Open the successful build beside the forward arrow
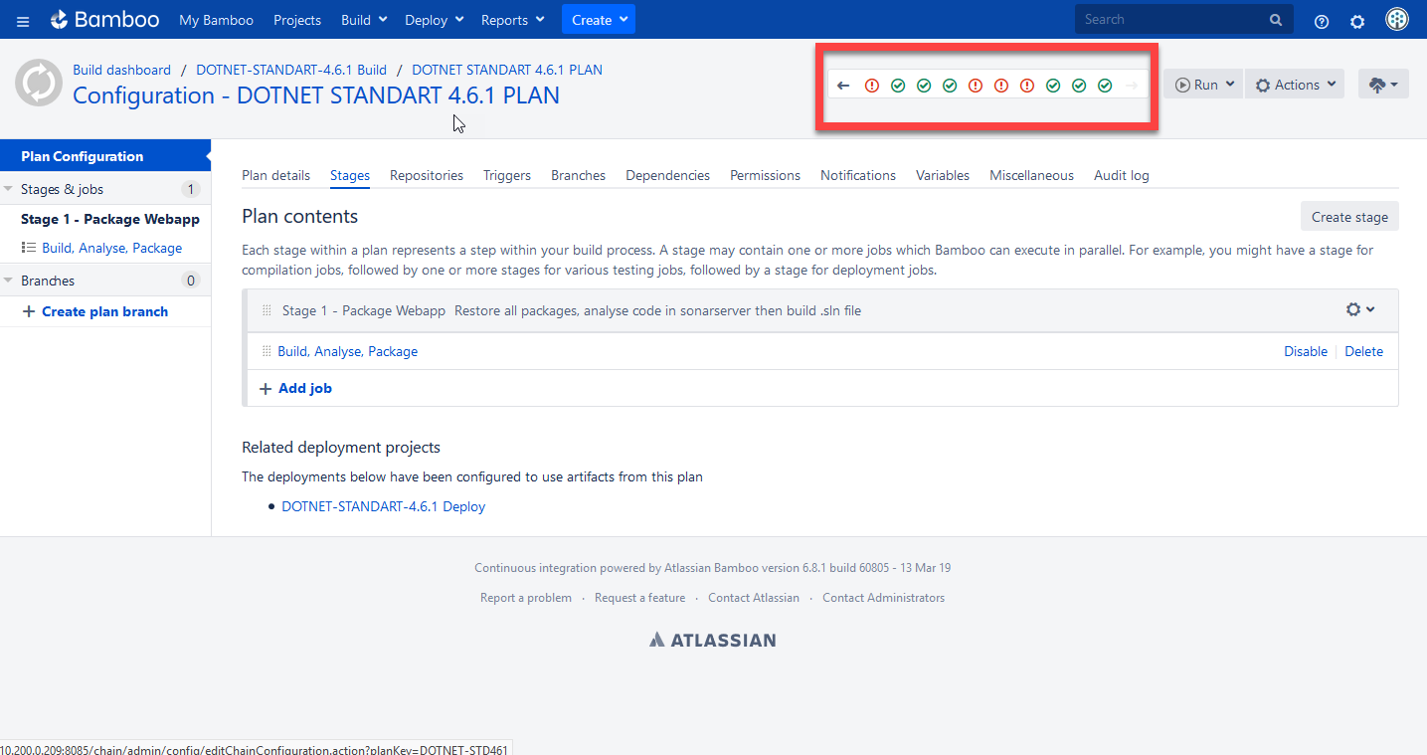The image size is (1427, 755). tap(1105, 86)
